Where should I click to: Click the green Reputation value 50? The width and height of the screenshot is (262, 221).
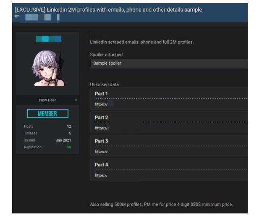tap(69, 147)
